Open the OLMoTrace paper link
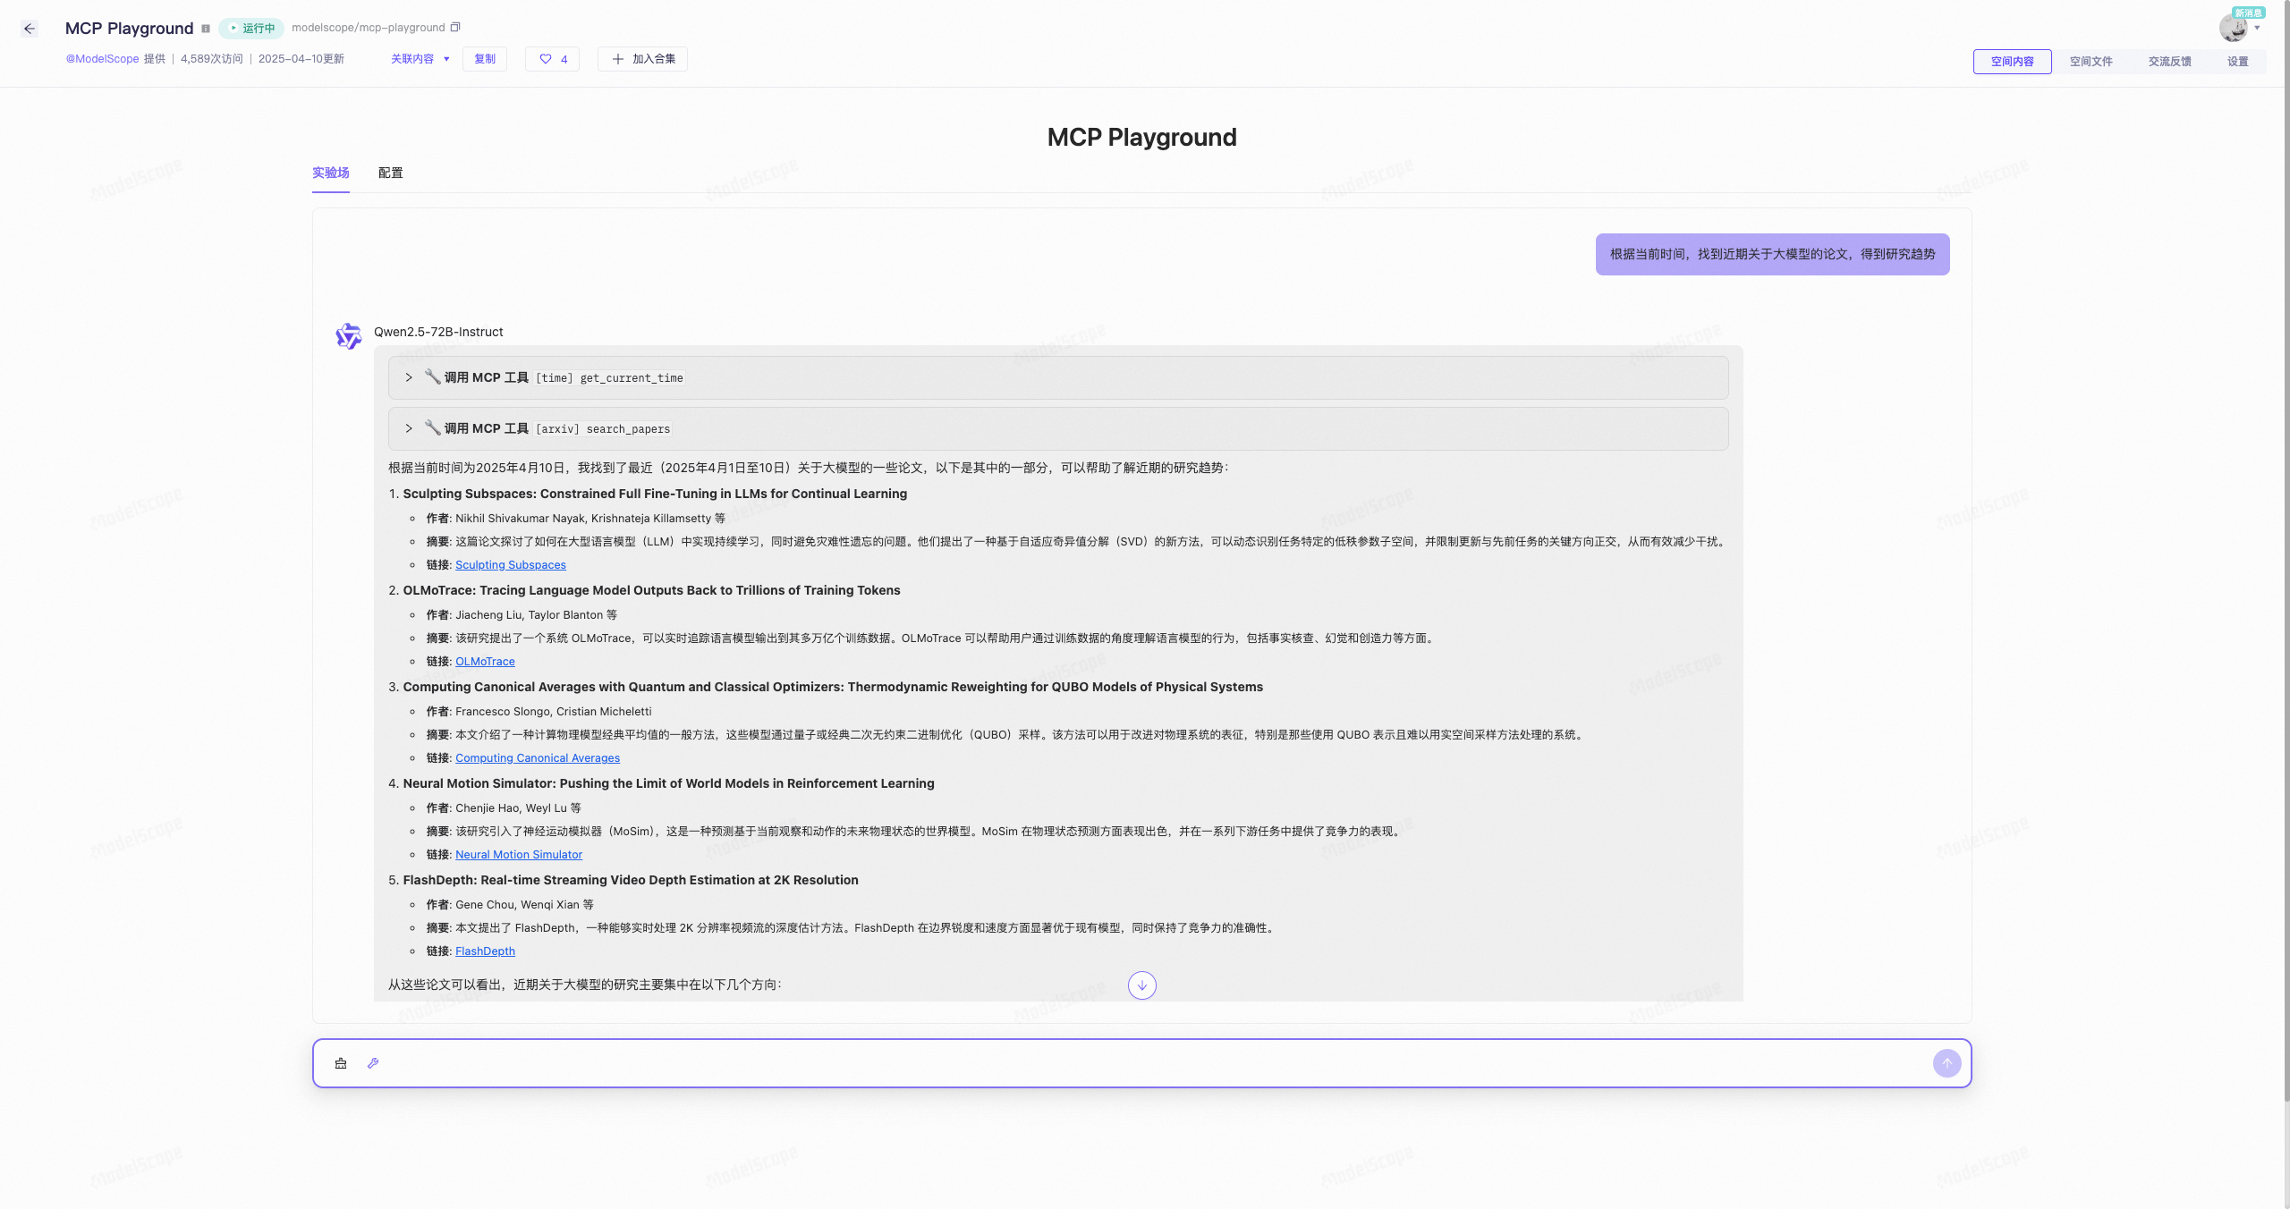 pyautogui.click(x=485, y=662)
